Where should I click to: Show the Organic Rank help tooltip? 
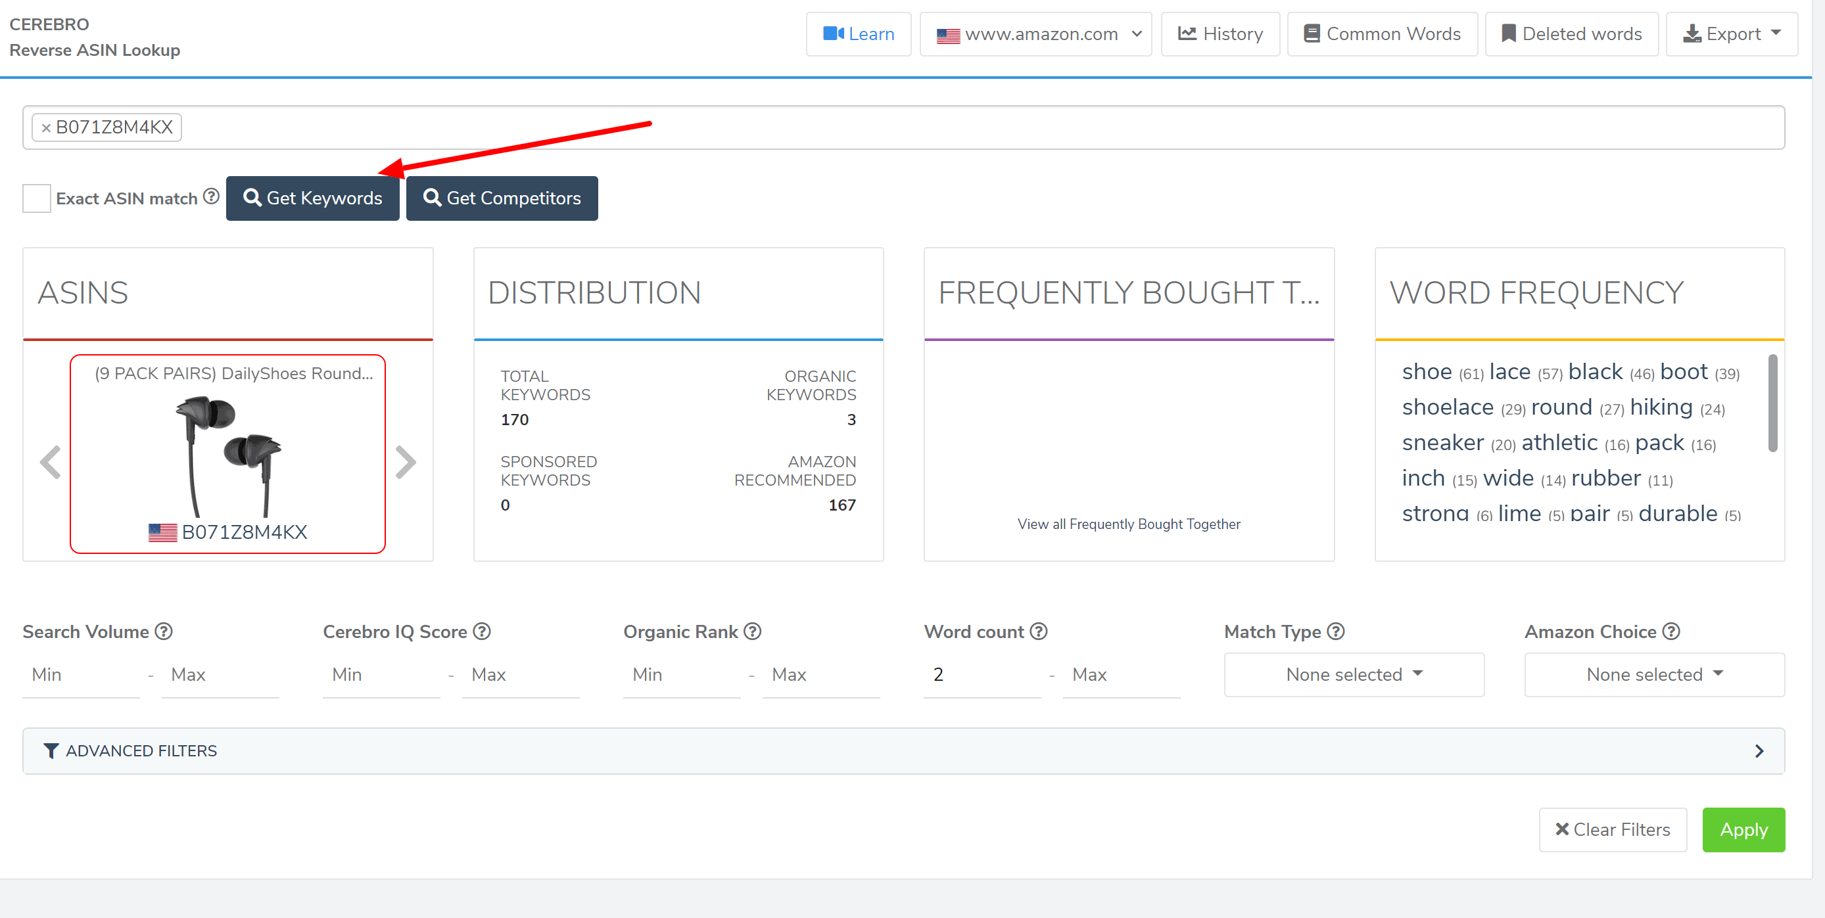pyautogui.click(x=752, y=631)
